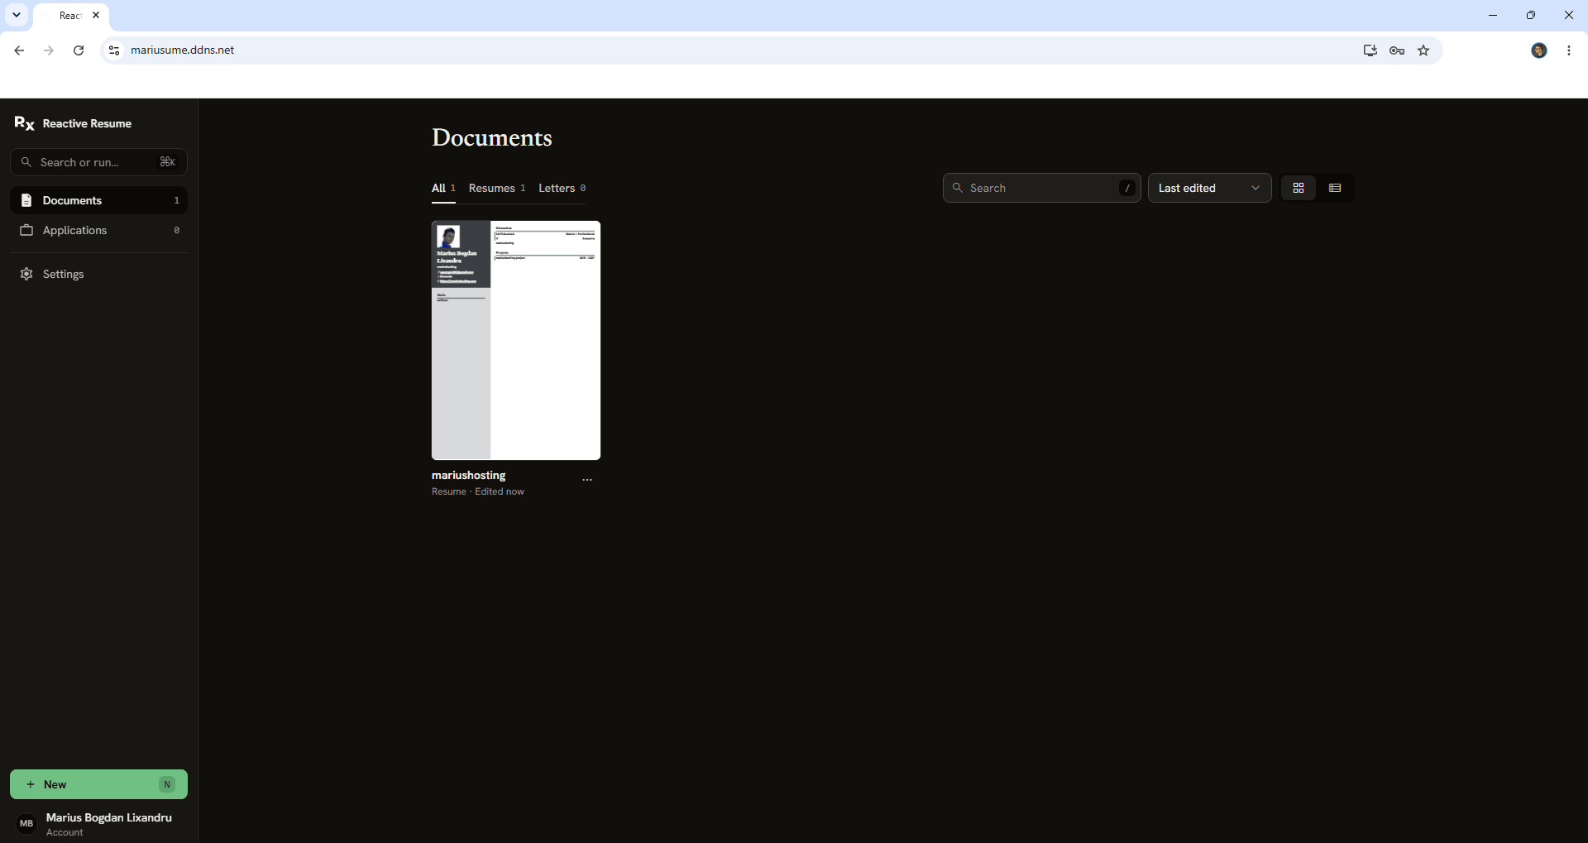This screenshot has width=1588, height=843.
Task: Bookmark this page with the star icon
Action: pos(1423,50)
